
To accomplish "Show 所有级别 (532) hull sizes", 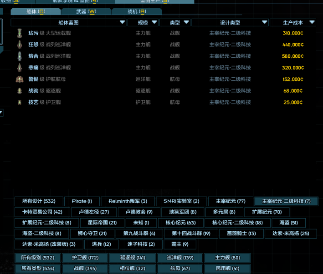I will 38,258.
